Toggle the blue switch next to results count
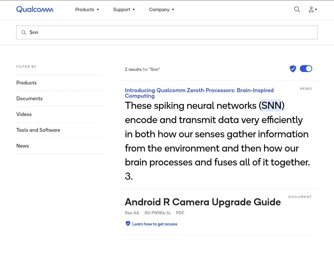The height and width of the screenshot is (257, 334). (306, 69)
